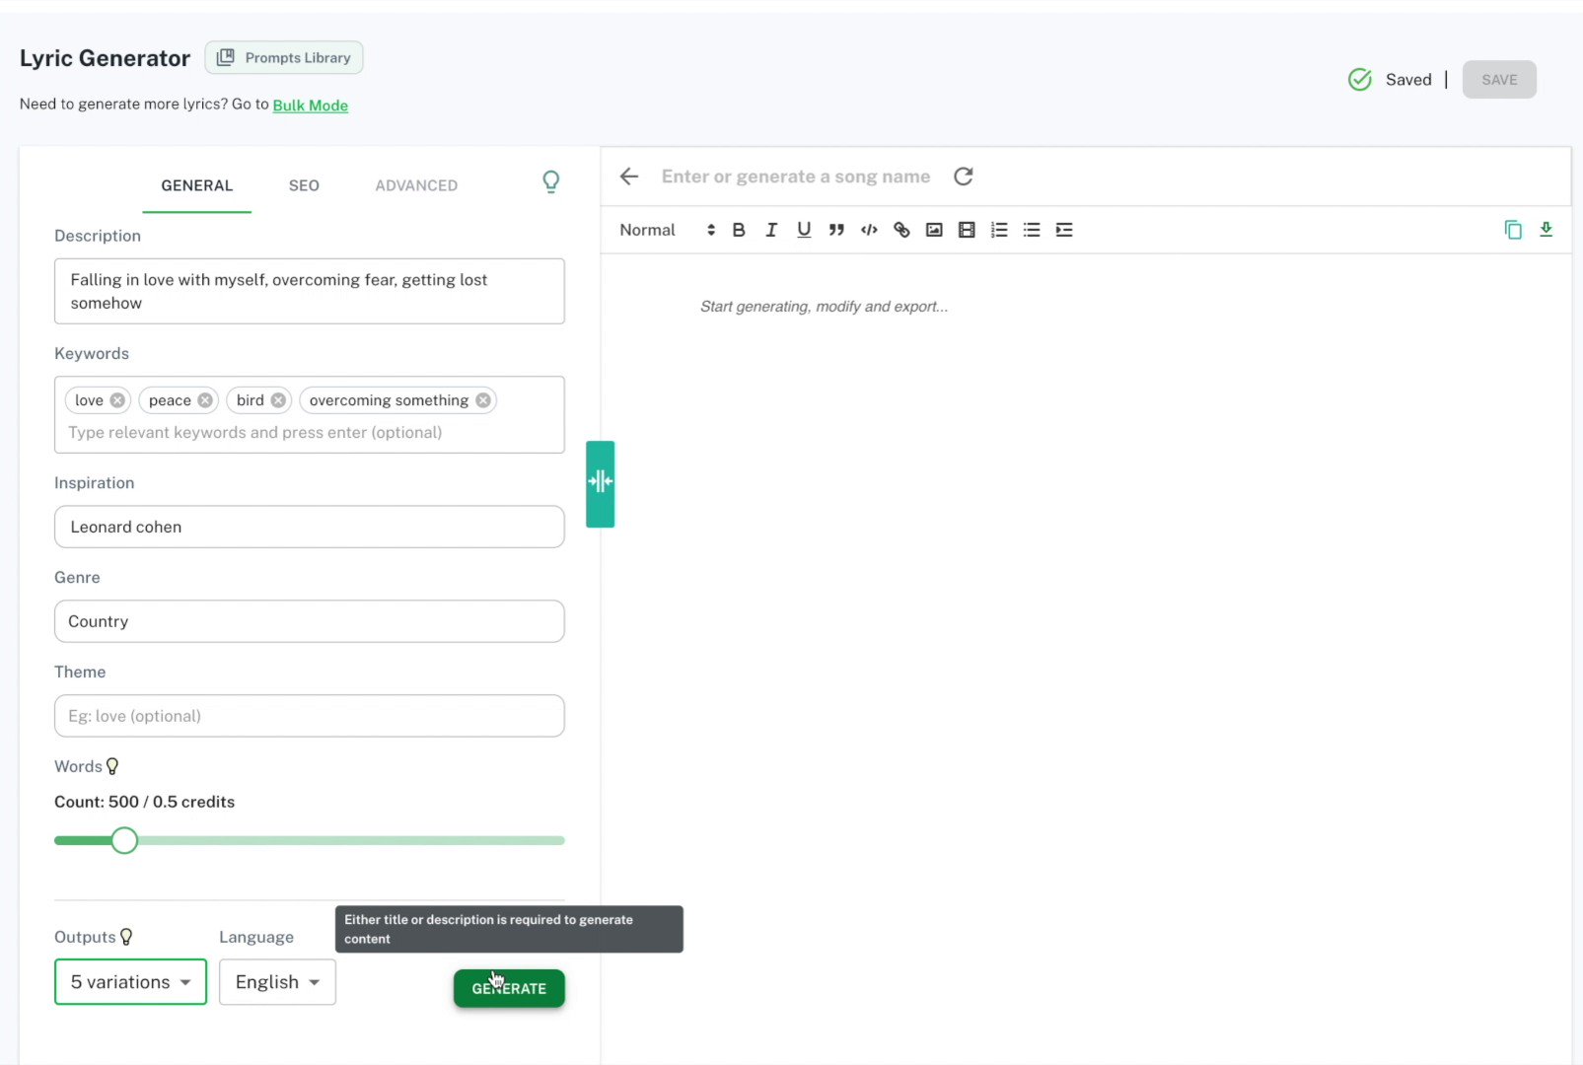Go to Bulk Mode link
Image resolution: width=1583 pixels, height=1065 pixels.
[310, 106]
